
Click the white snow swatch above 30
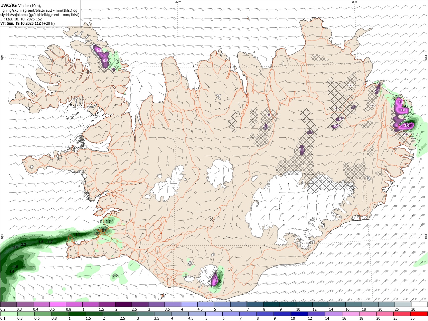[419, 304]
